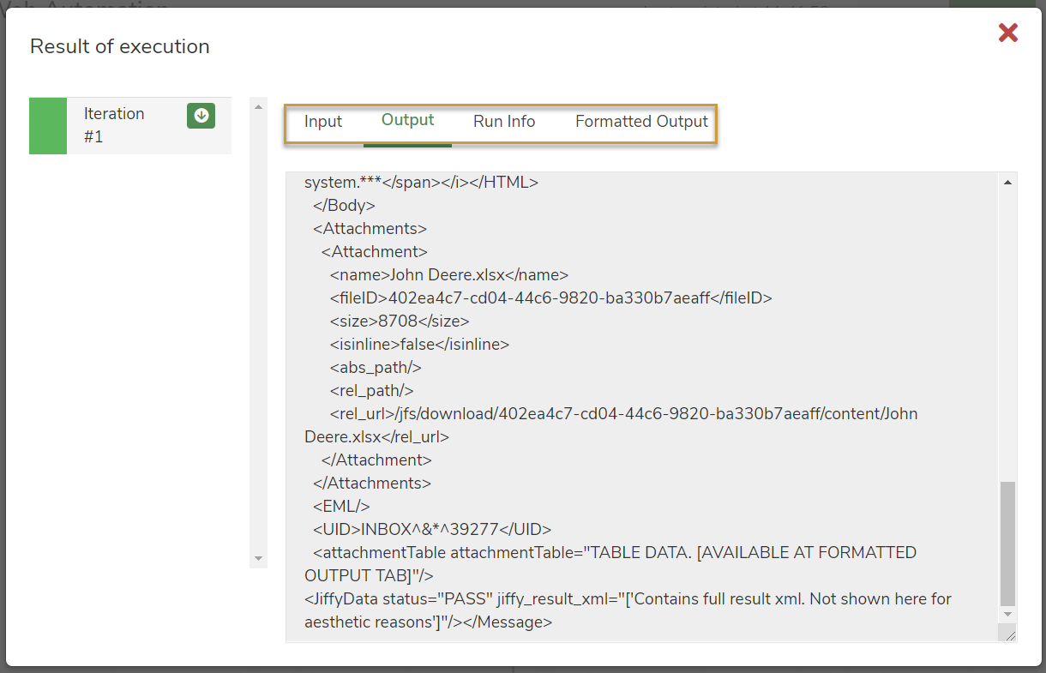Click the down arrow on the output scrollbar
1046x673 pixels.
pyautogui.click(x=1009, y=614)
